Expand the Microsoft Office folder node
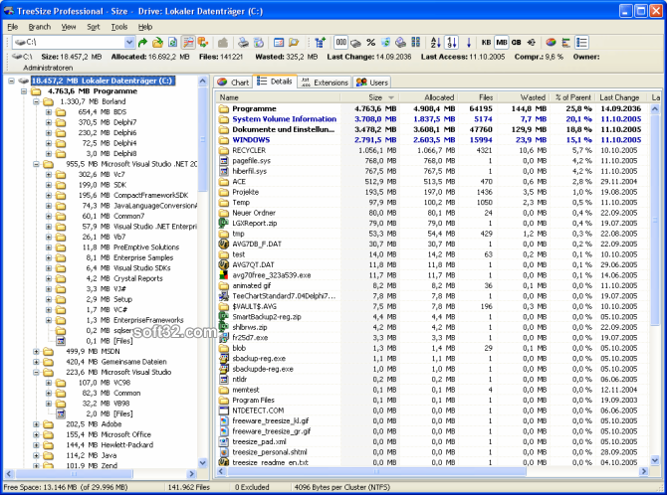The image size is (667, 495). point(36,434)
